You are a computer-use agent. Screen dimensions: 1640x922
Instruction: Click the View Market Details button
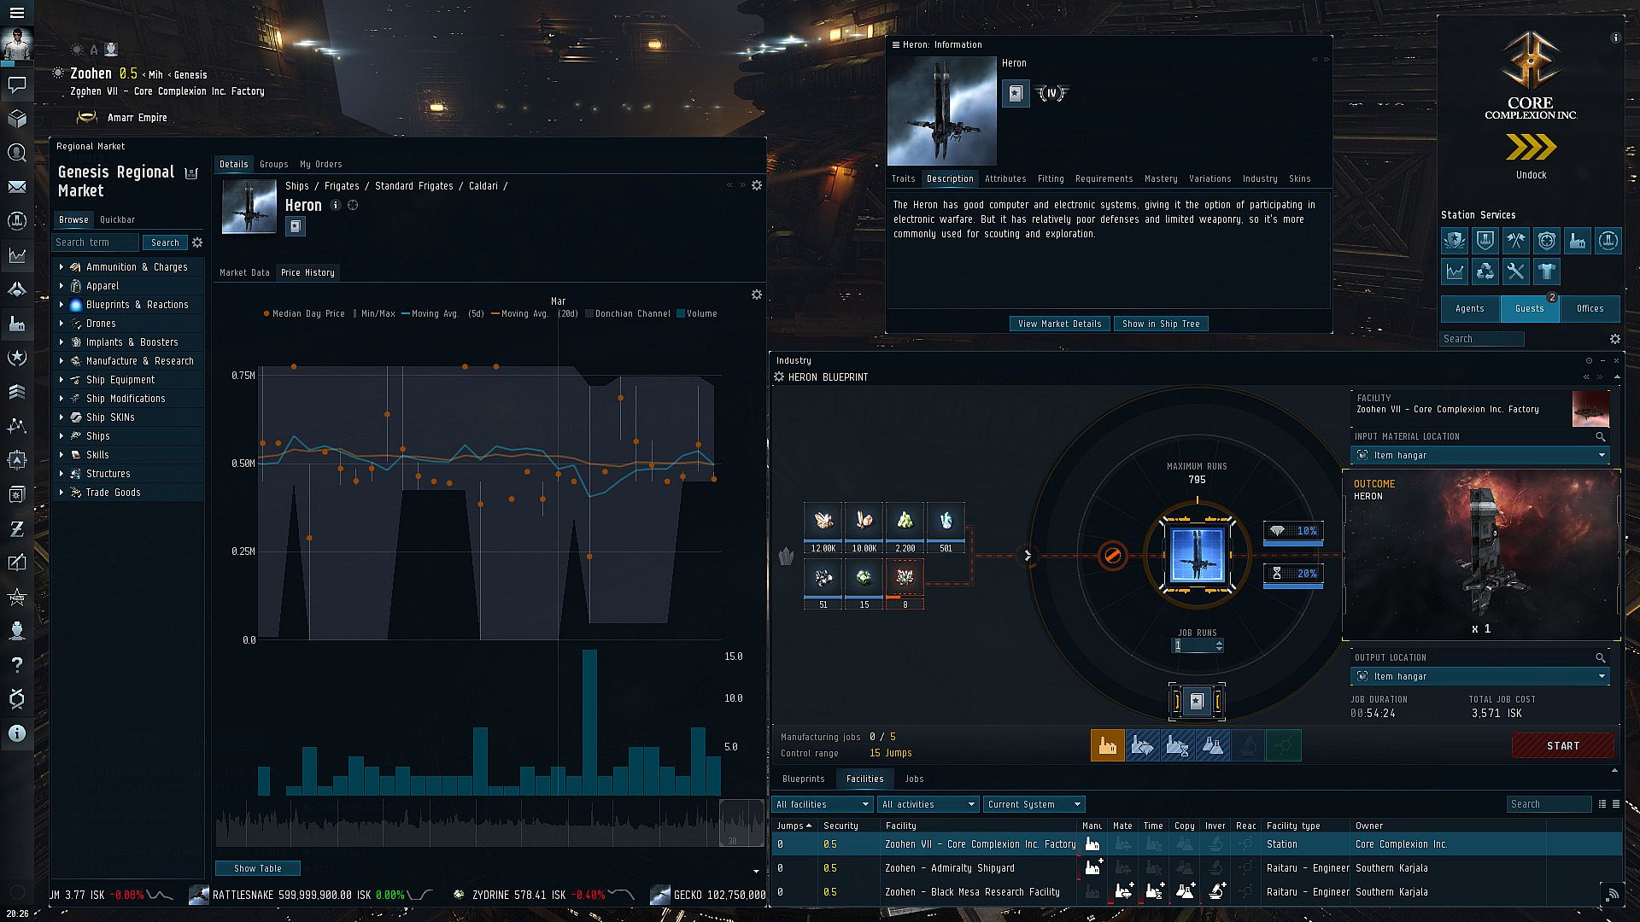pyautogui.click(x=1059, y=324)
